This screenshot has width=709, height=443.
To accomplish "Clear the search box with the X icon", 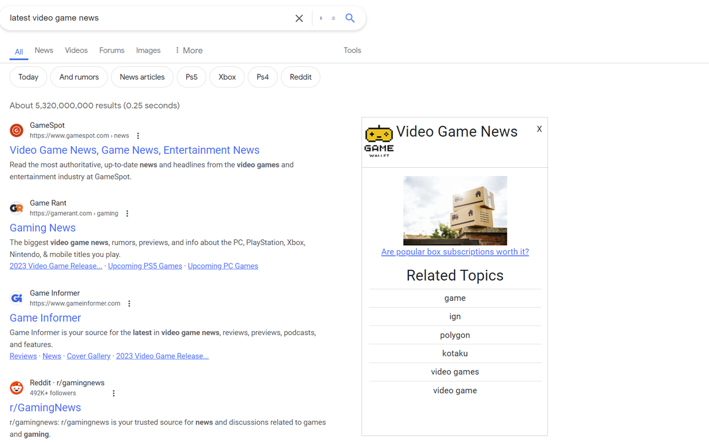I will (299, 18).
